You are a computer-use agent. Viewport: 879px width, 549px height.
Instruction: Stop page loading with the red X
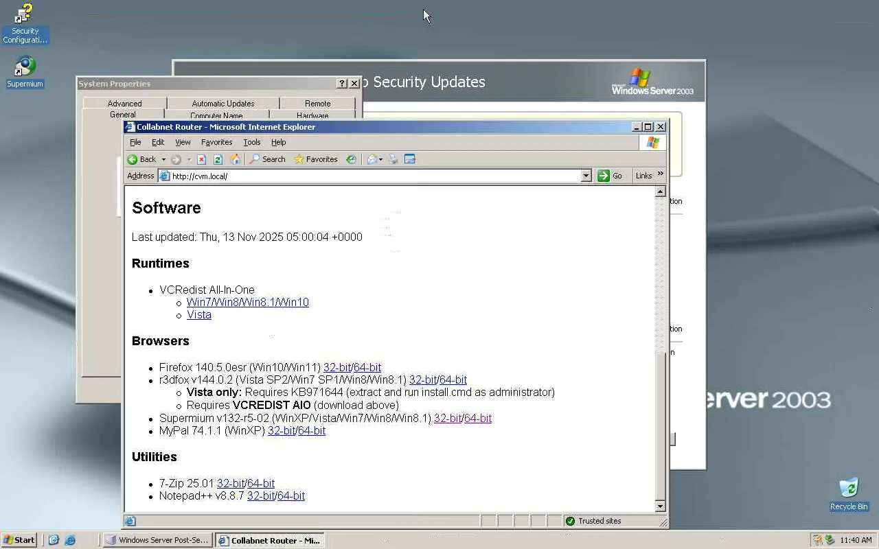201,159
